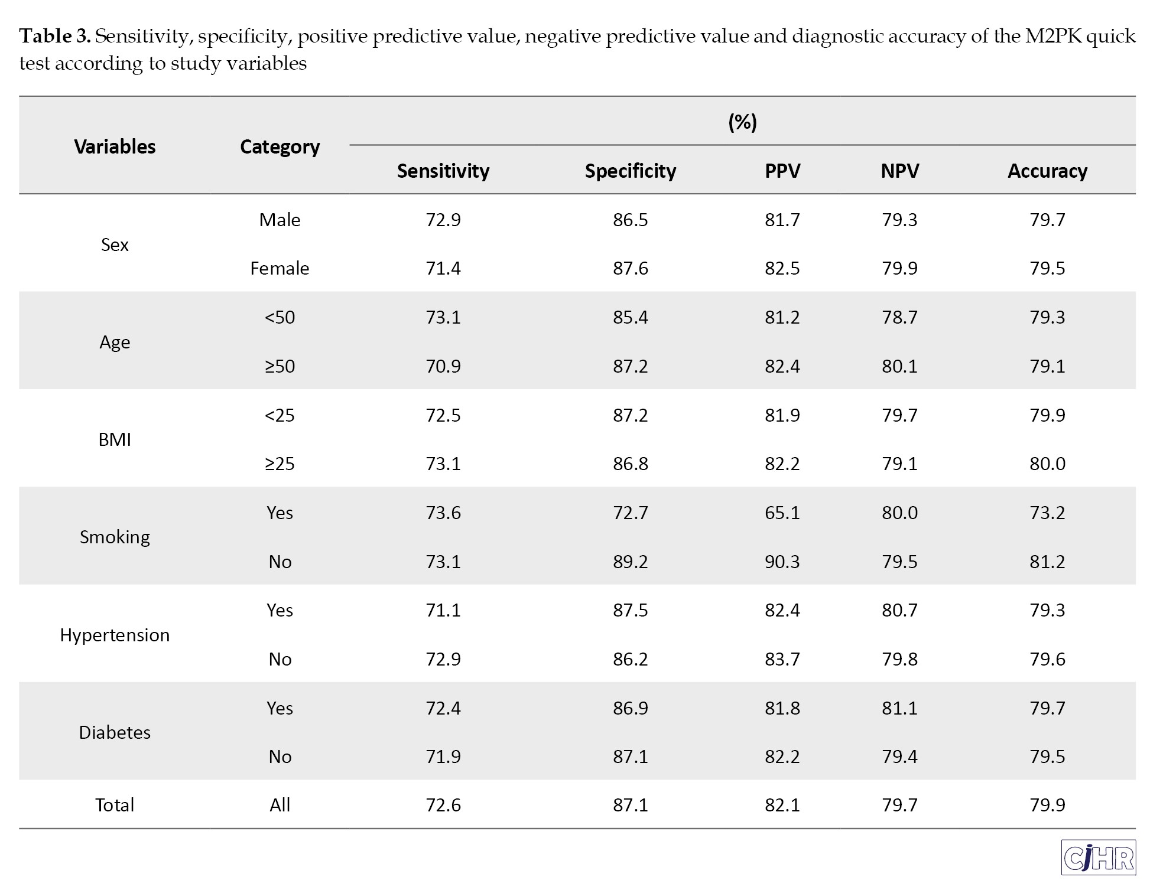Select the 65.1 PPV value for smokers
The width and height of the screenshot is (1163, 887).
coord(782,513)
